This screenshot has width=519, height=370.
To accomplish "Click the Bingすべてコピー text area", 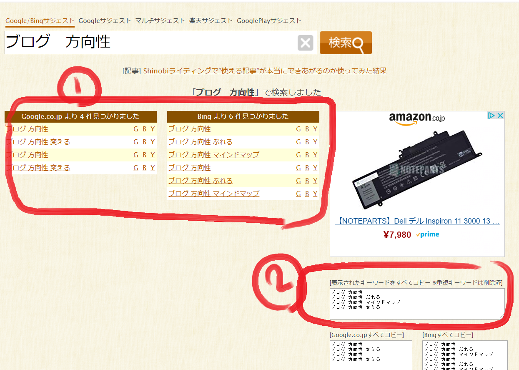I will click(x=465, y=355).
